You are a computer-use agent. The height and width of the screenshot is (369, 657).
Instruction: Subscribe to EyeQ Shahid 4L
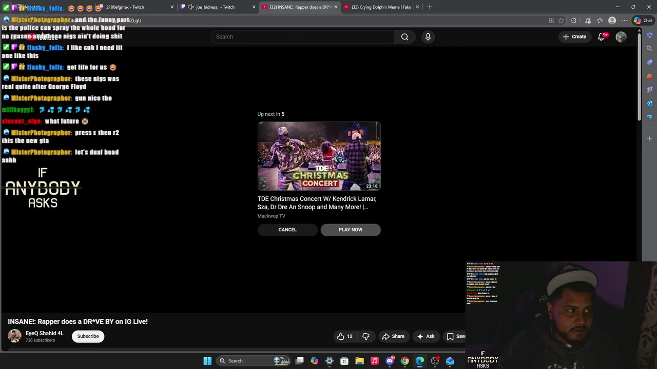pos(88,336)
